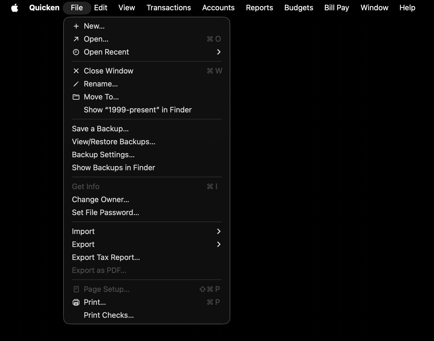
Task: Click the pencil icon beside Rename
Action: tap(76, 84)
